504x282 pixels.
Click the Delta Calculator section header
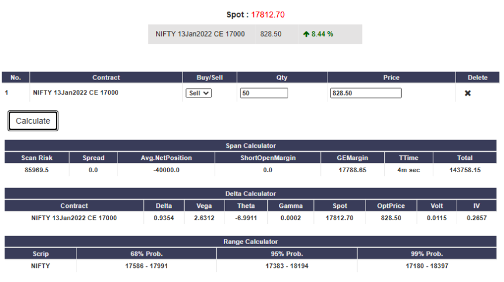[251, 194]
